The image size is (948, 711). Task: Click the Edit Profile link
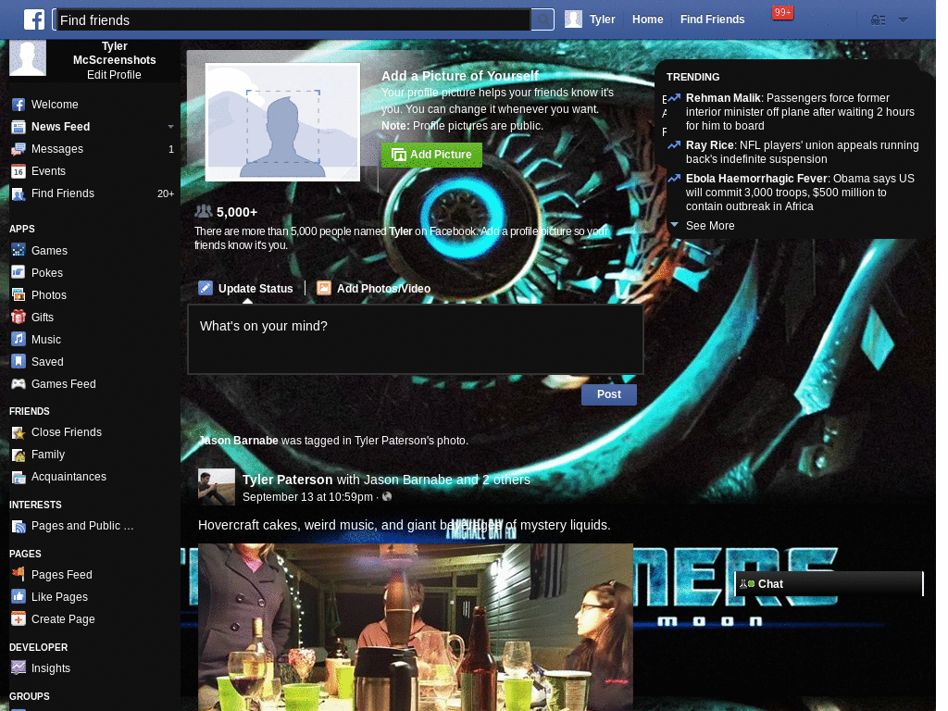tap(114, 75)
